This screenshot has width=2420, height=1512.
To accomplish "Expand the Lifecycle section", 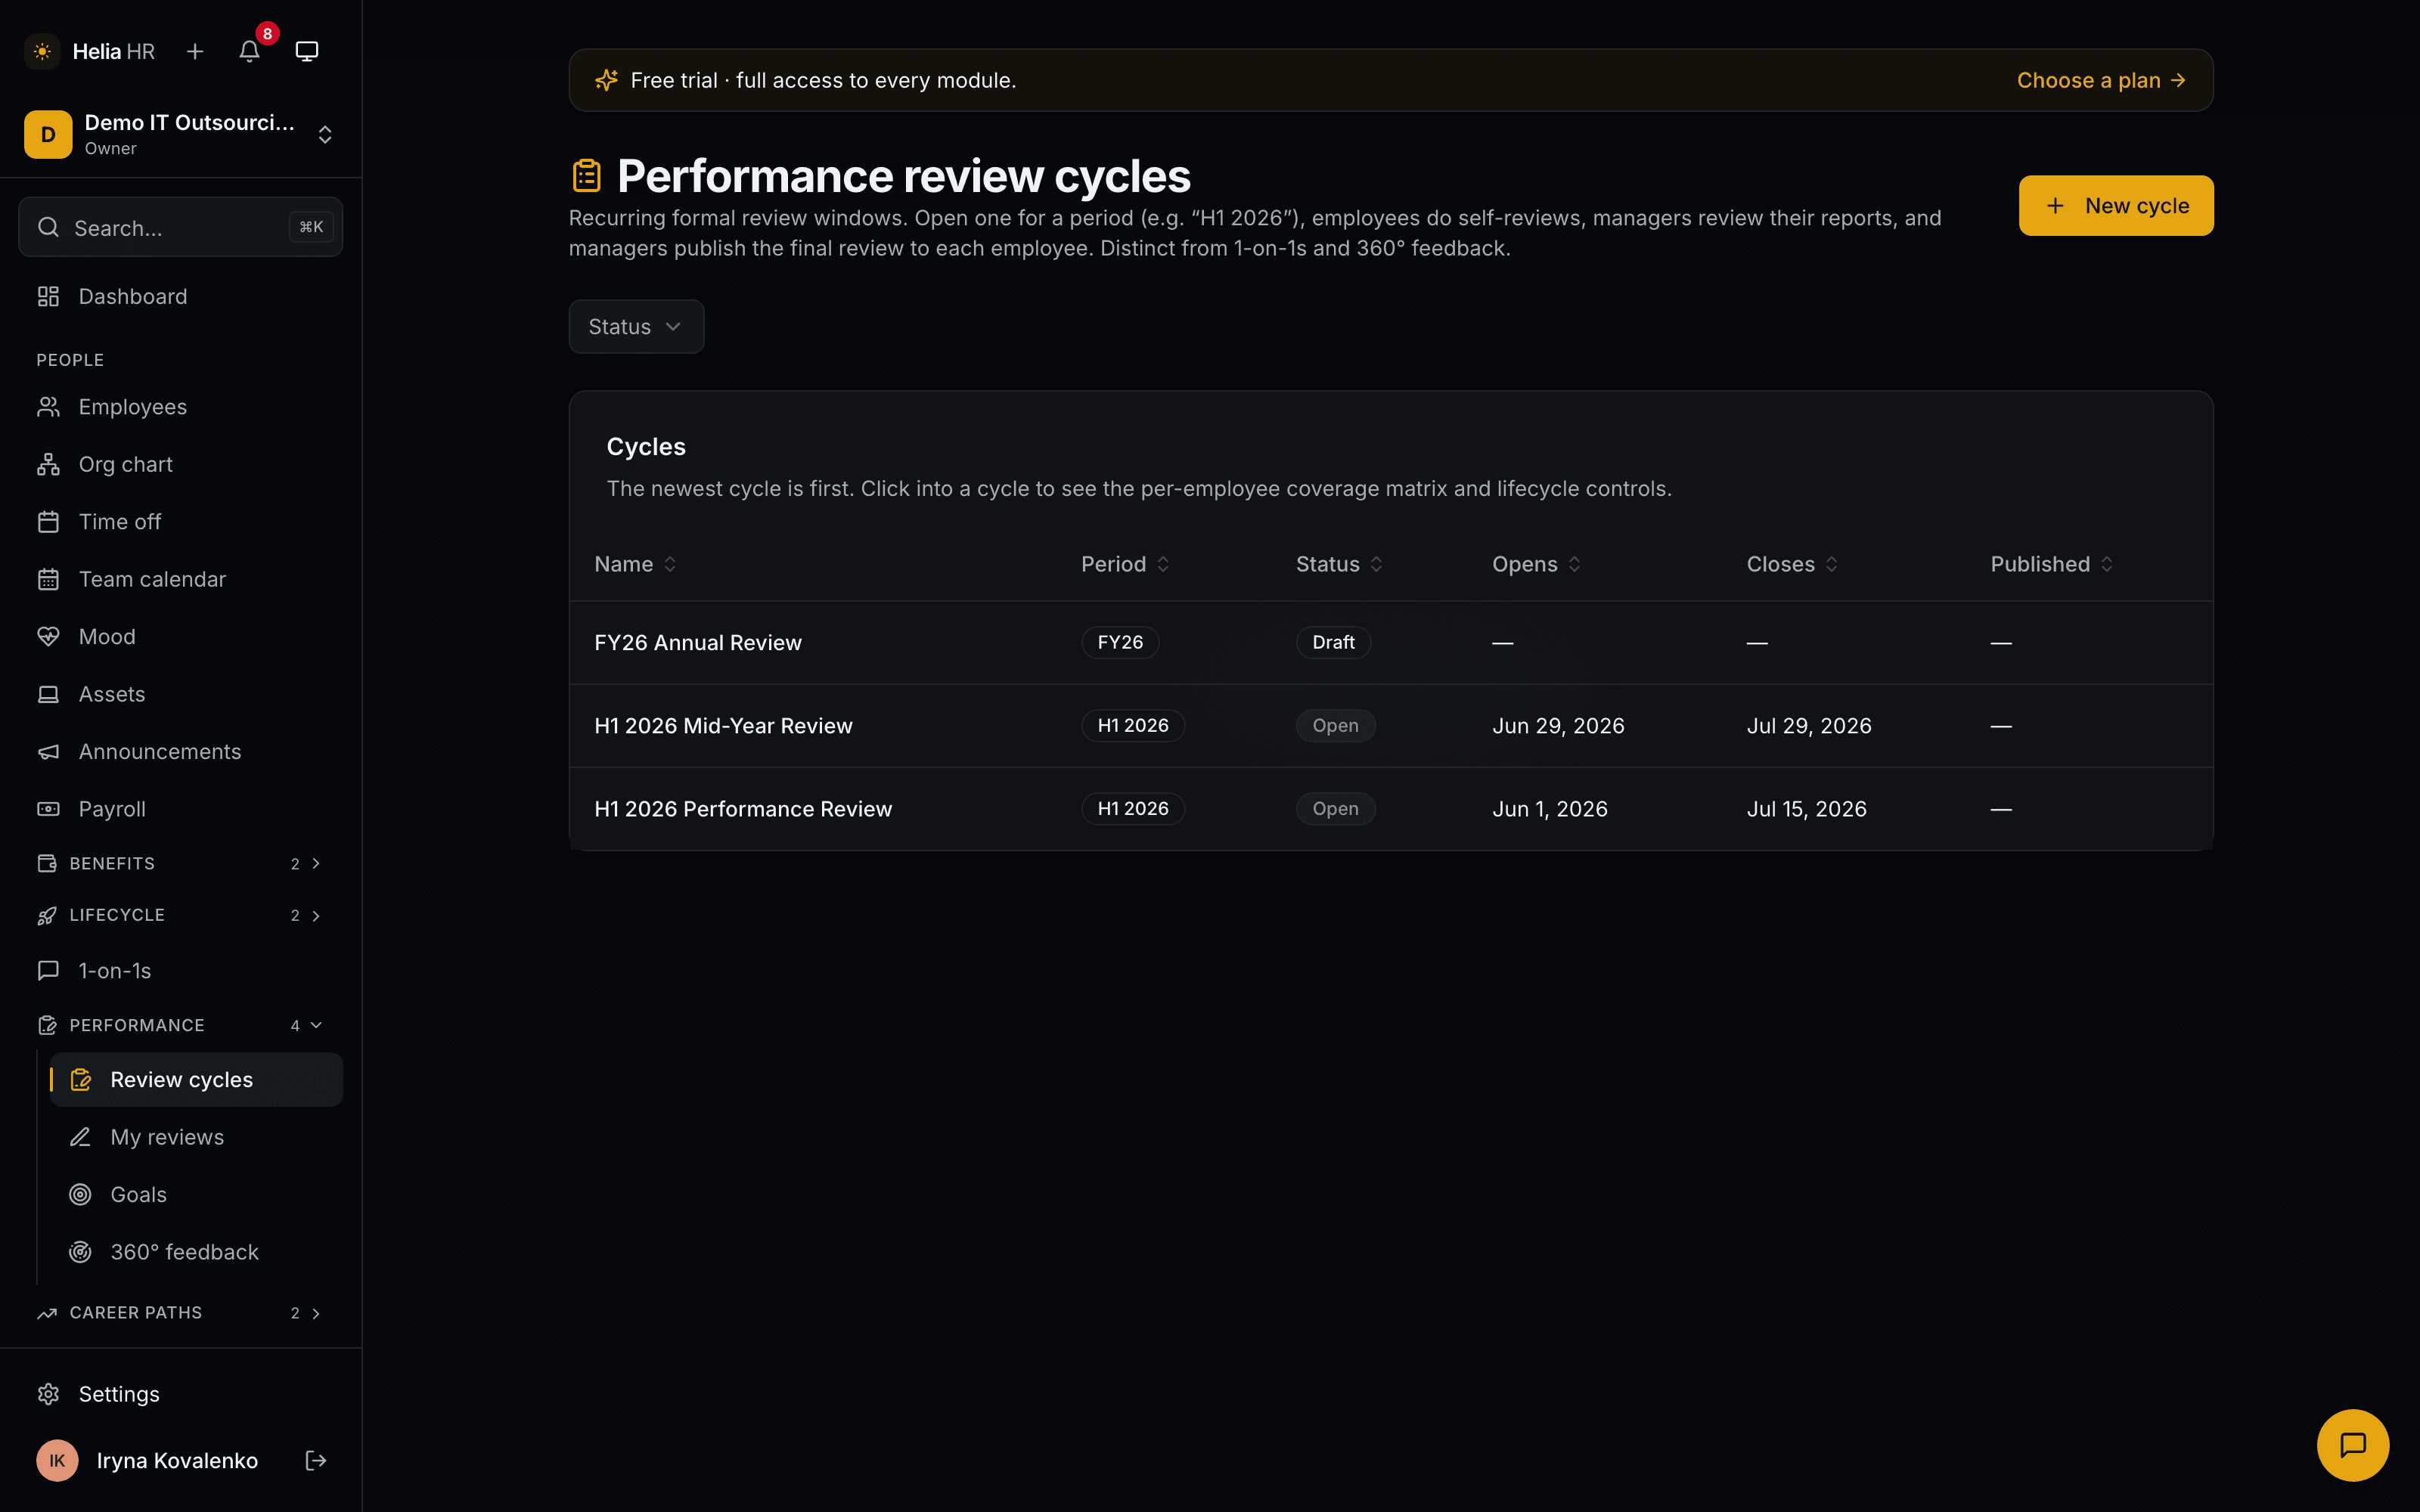I will coord(181,915).
